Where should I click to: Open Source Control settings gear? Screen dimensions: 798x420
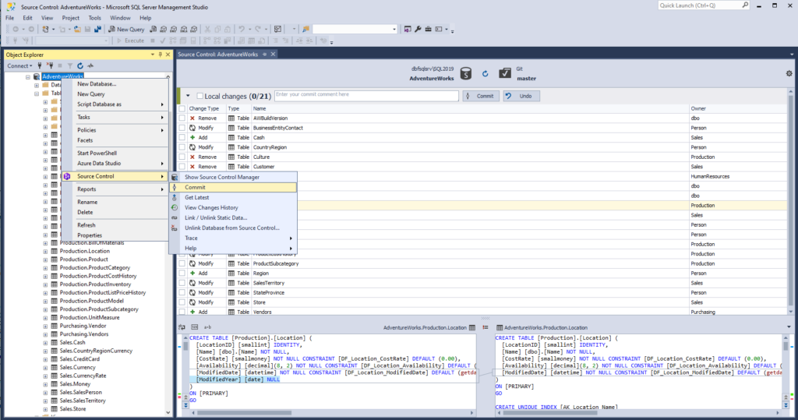tap(789, 73)
